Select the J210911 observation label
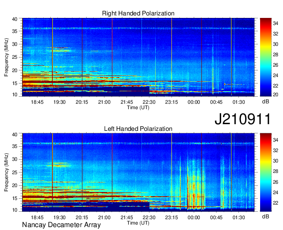Screen dimensions: 283x230 [x=243, y=119]
